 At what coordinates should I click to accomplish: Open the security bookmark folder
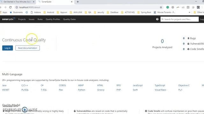click(99, 12)
